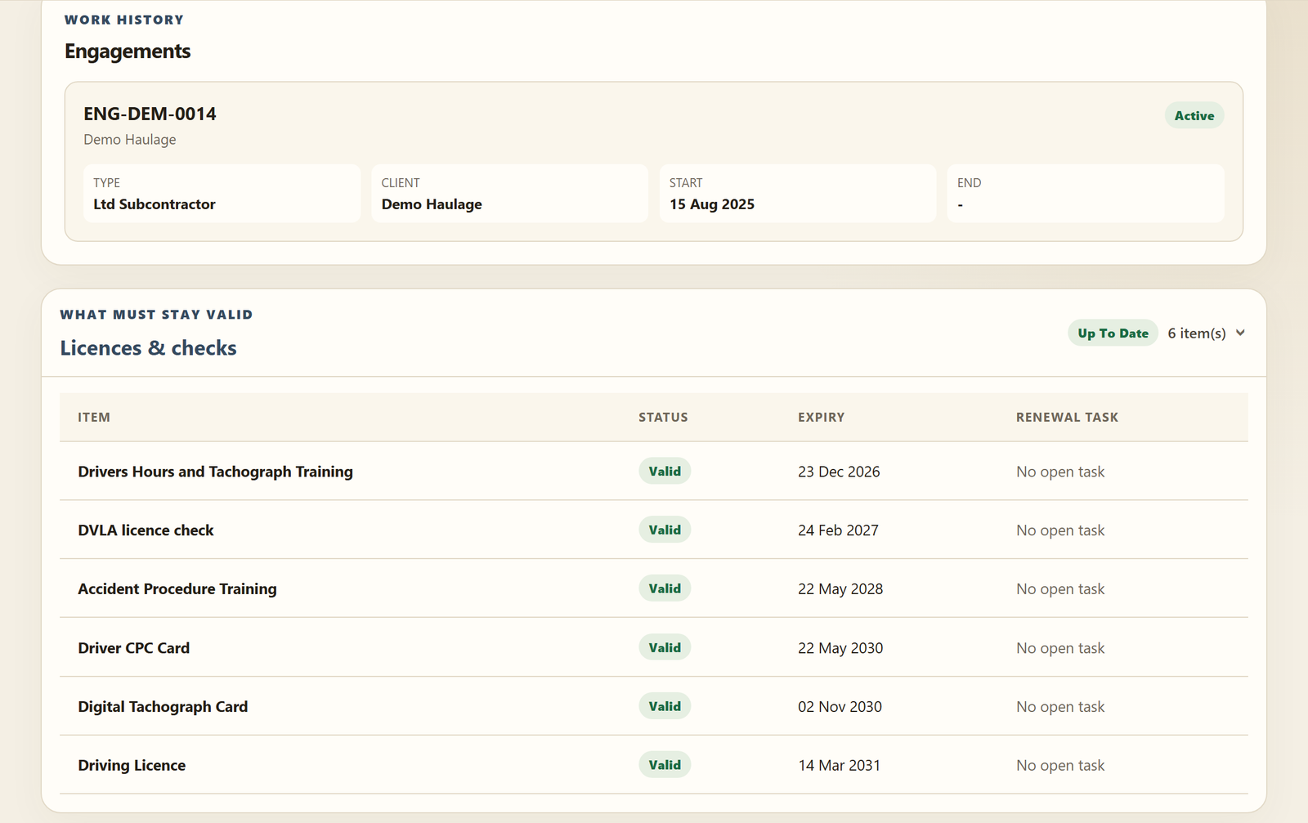Click the Active badge on the engagement
The width and height of the screenshot is (1308, 823).
click(x=1194, y=115)
